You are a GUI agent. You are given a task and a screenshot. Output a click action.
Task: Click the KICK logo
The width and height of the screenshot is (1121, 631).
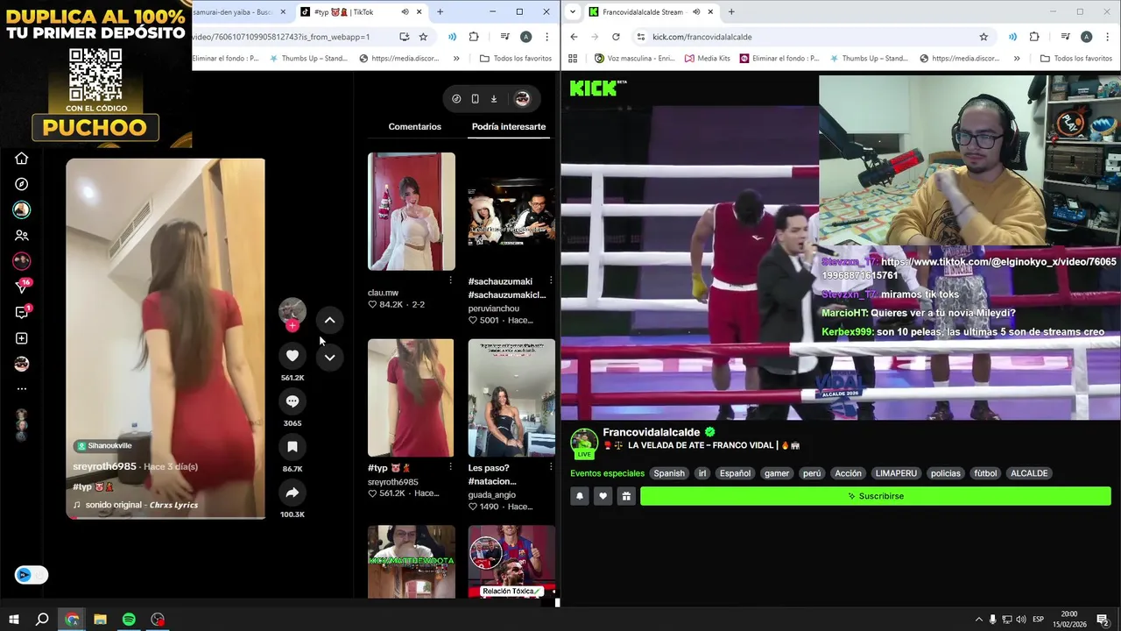click(594, 88)
